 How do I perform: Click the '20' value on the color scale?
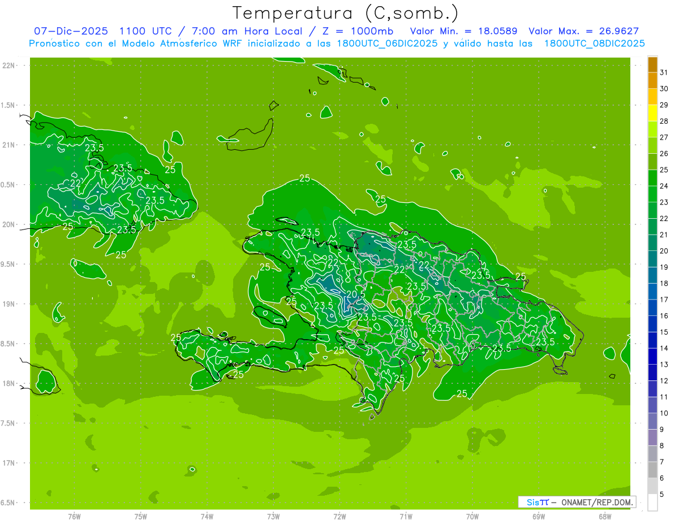pyautogui.click(x=664, y=250)
